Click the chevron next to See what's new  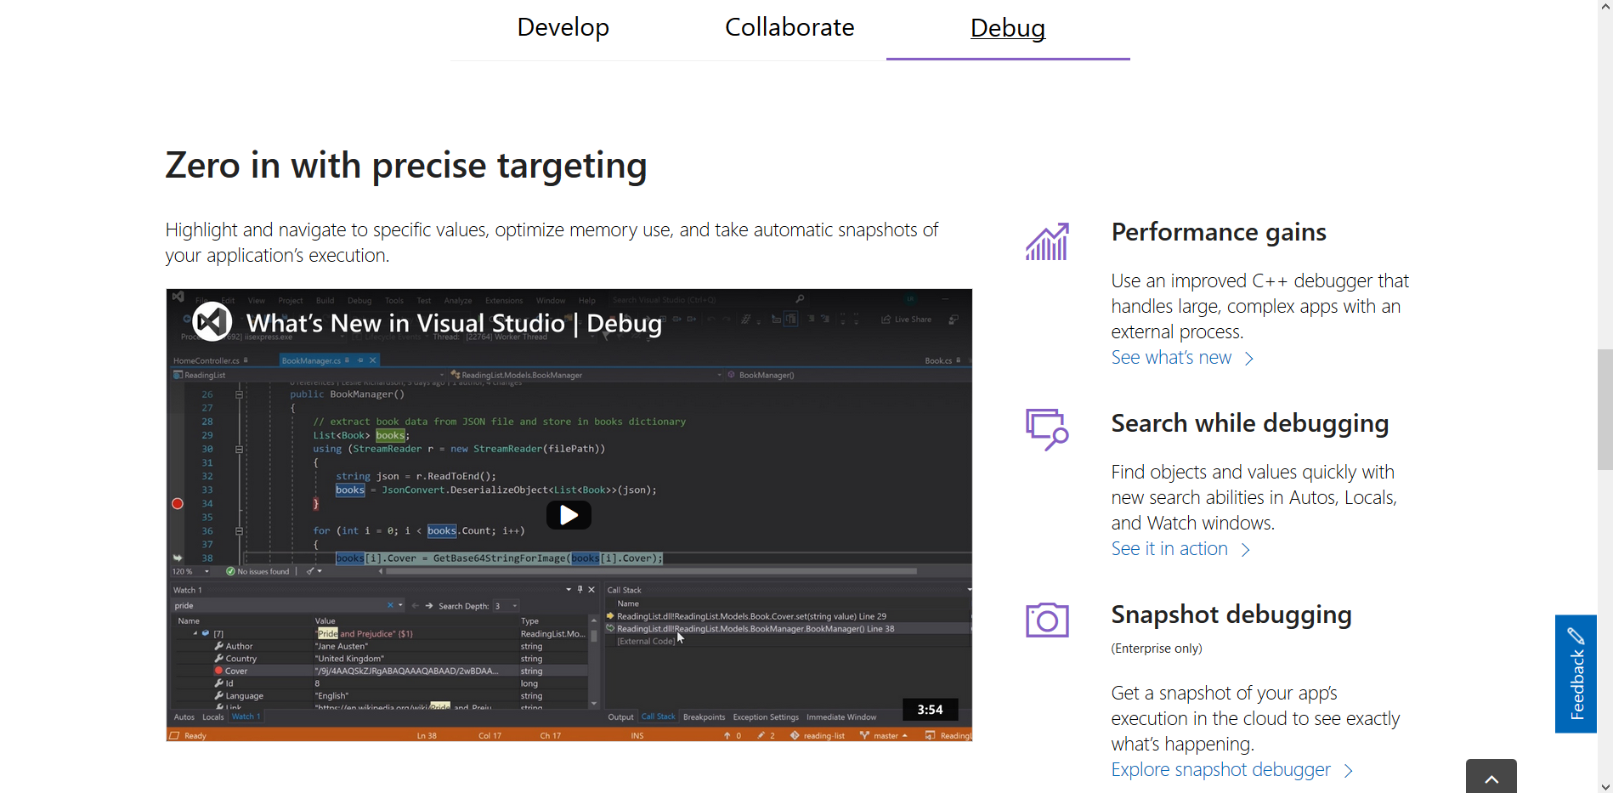click(1248, 359)
